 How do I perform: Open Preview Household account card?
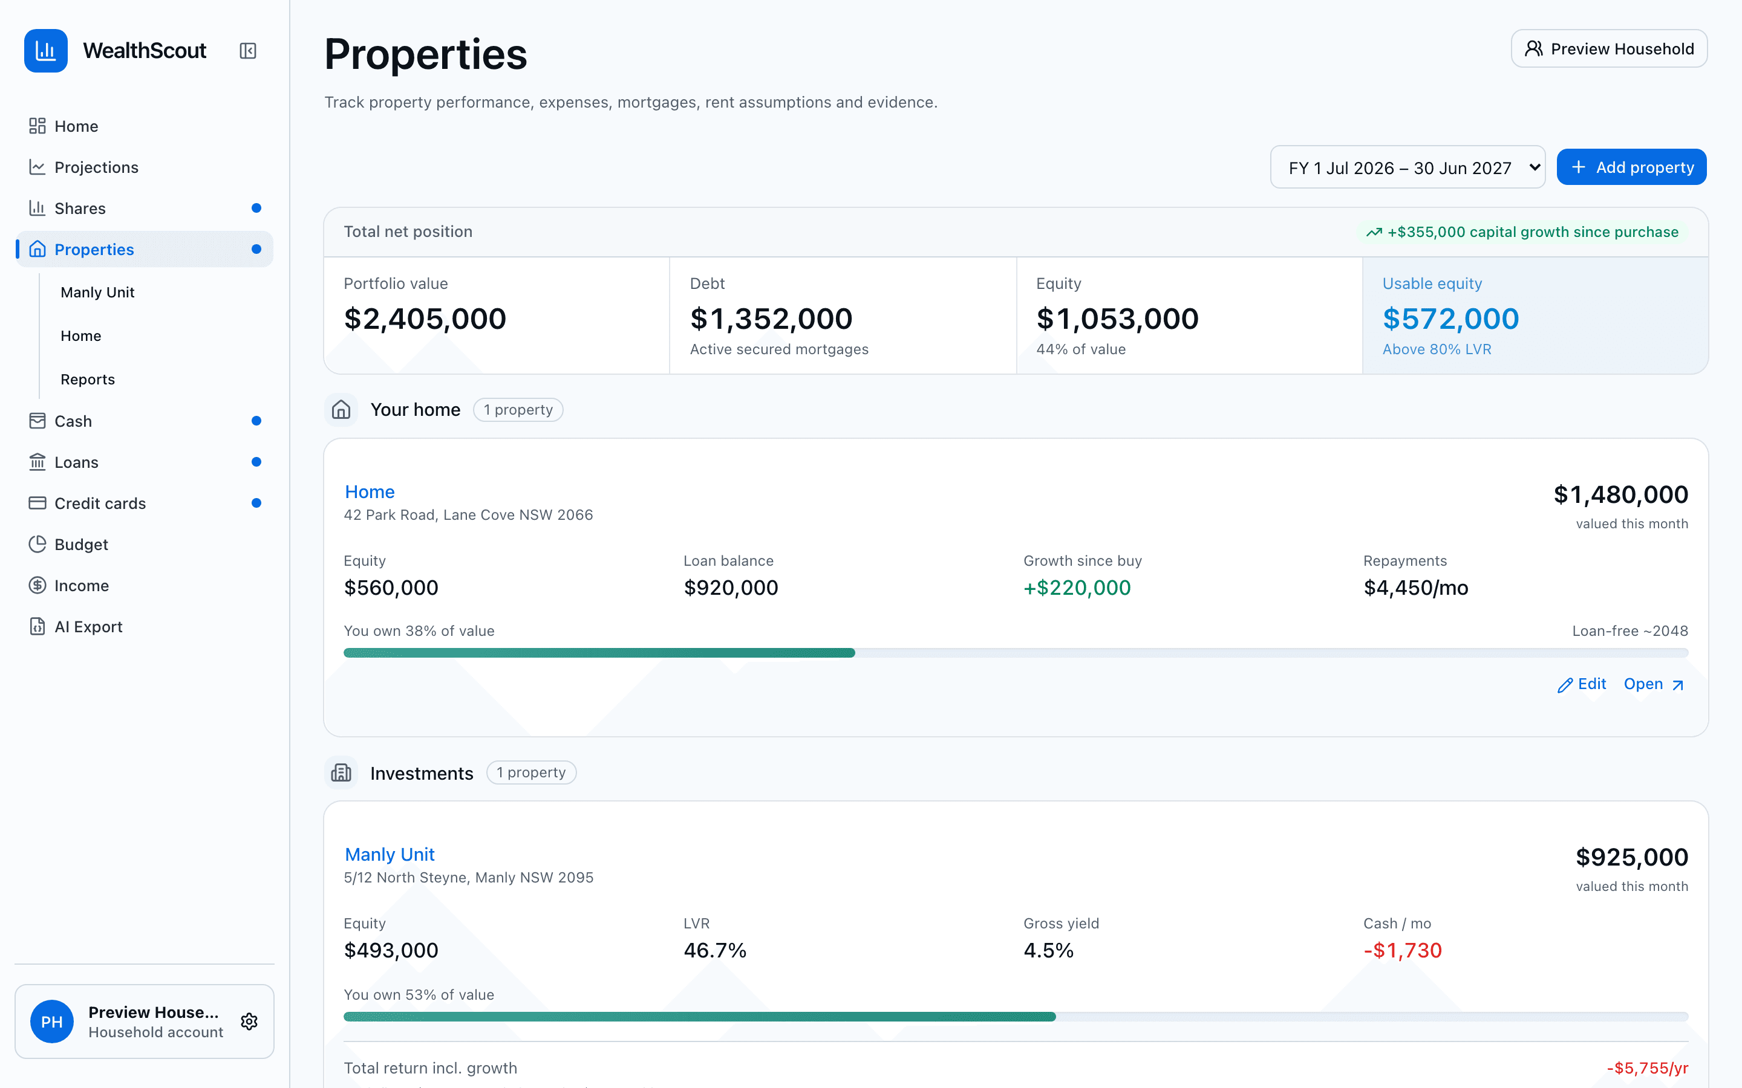point(144,1022)
